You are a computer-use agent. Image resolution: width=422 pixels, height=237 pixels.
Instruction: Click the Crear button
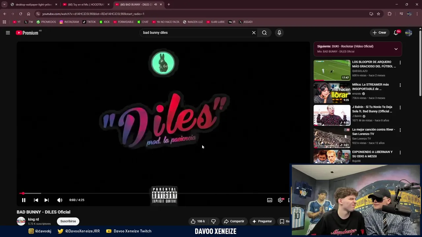[x=379, y=33]
